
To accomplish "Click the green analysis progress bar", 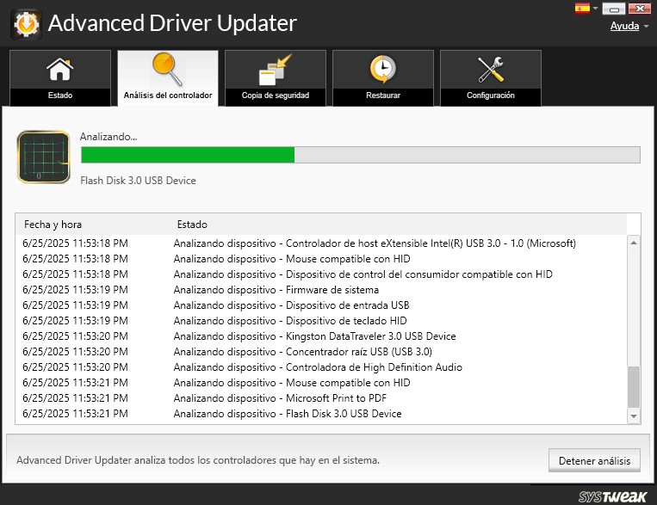I will [x=360, y=155].
